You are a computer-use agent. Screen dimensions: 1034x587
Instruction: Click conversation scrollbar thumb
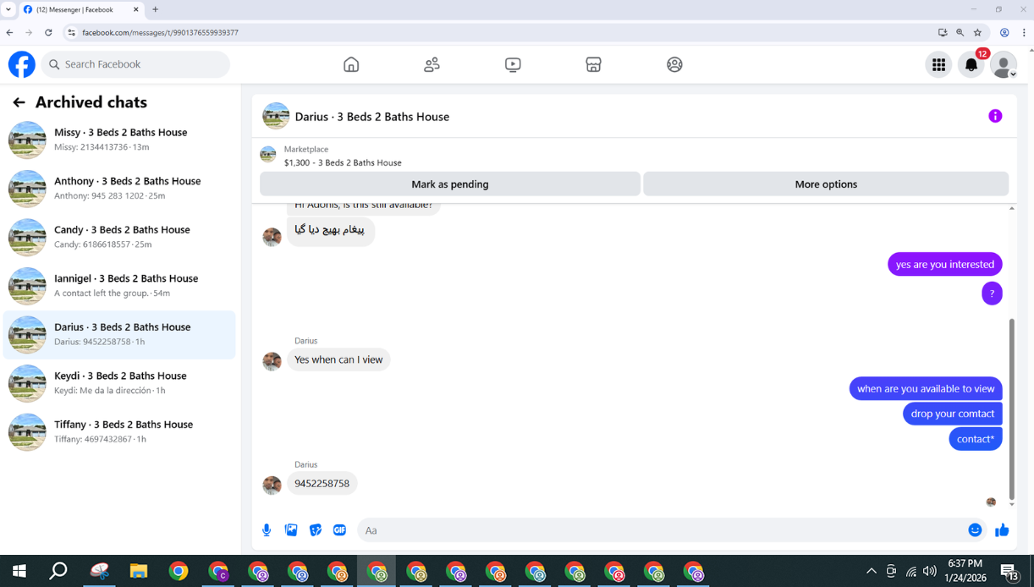pyautogui.click(x=1011, y=408)
